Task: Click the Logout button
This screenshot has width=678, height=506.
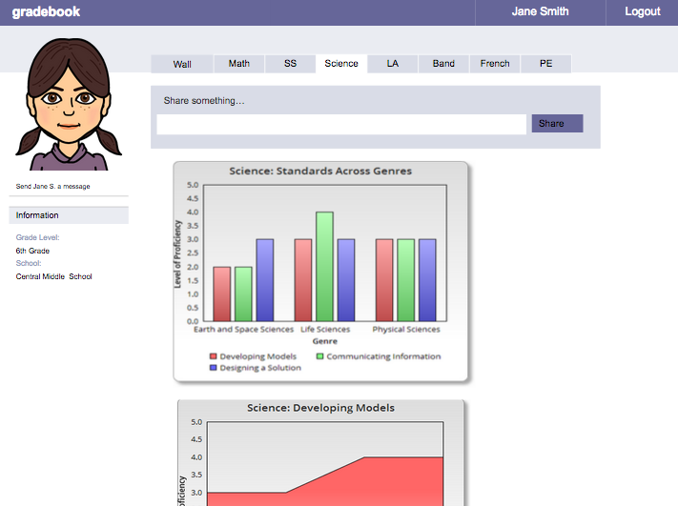Action: 642,12
